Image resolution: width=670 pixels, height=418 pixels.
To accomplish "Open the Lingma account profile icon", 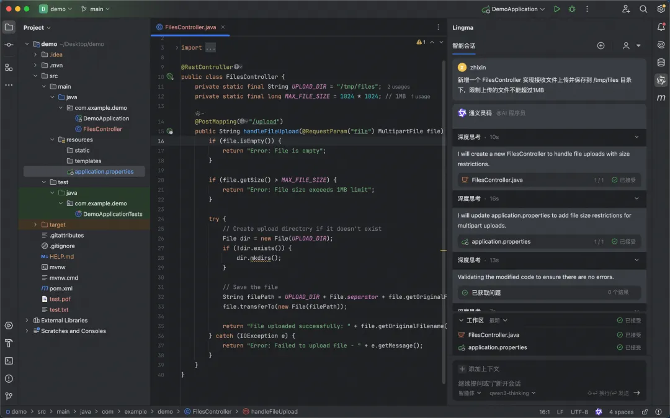I will (x=626, y=46).
